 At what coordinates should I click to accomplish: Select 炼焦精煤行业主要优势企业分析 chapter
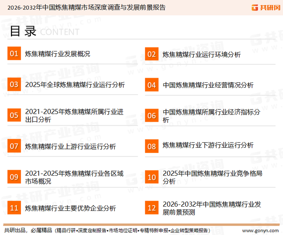point(70,208)
